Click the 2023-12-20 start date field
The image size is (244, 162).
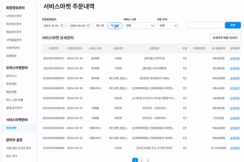[53, 26]
